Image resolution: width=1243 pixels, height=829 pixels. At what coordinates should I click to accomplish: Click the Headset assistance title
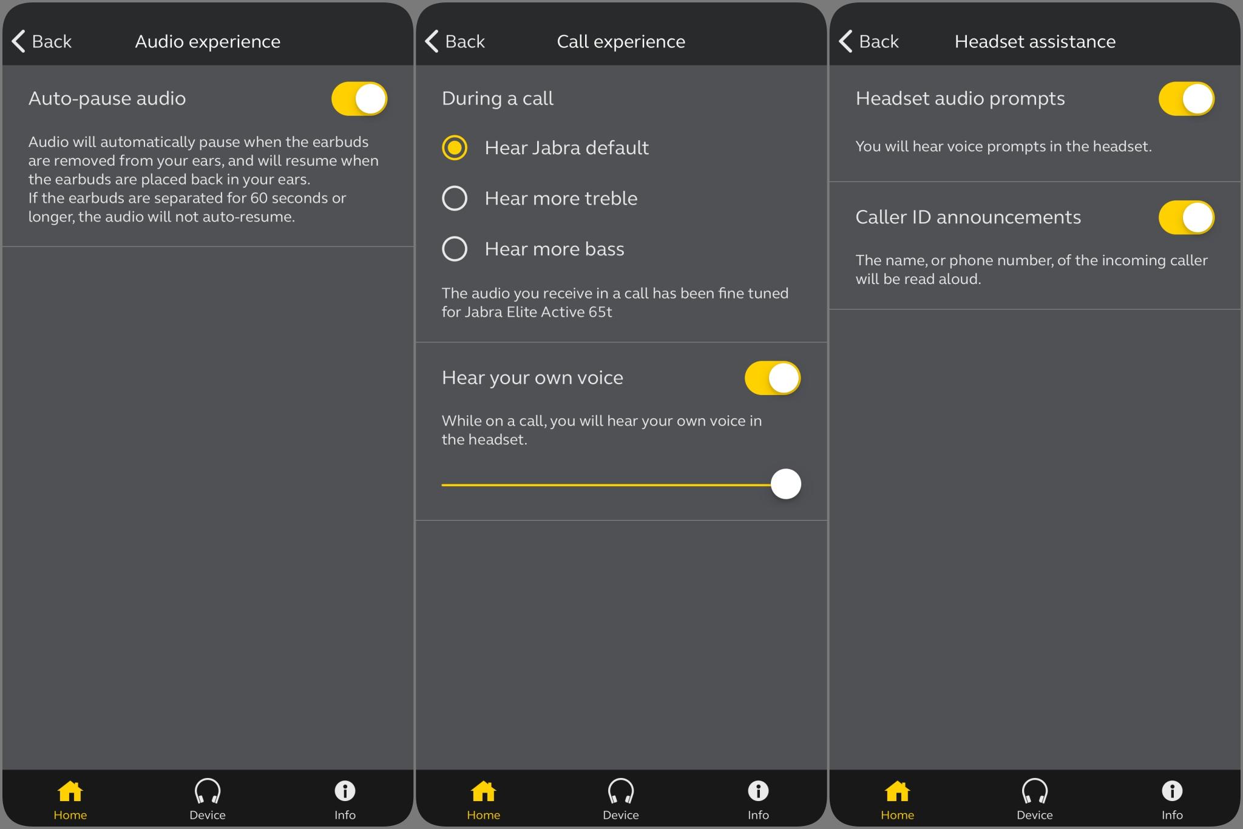click(x=1035, y=41)
